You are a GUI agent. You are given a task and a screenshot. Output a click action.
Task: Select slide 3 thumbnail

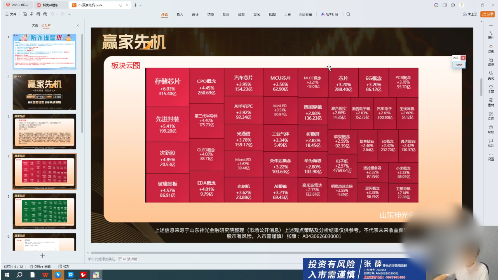45,131
